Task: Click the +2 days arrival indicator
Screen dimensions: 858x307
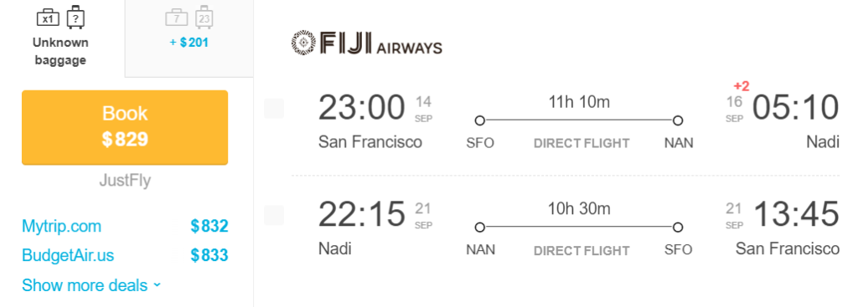Action: [742, 86]
